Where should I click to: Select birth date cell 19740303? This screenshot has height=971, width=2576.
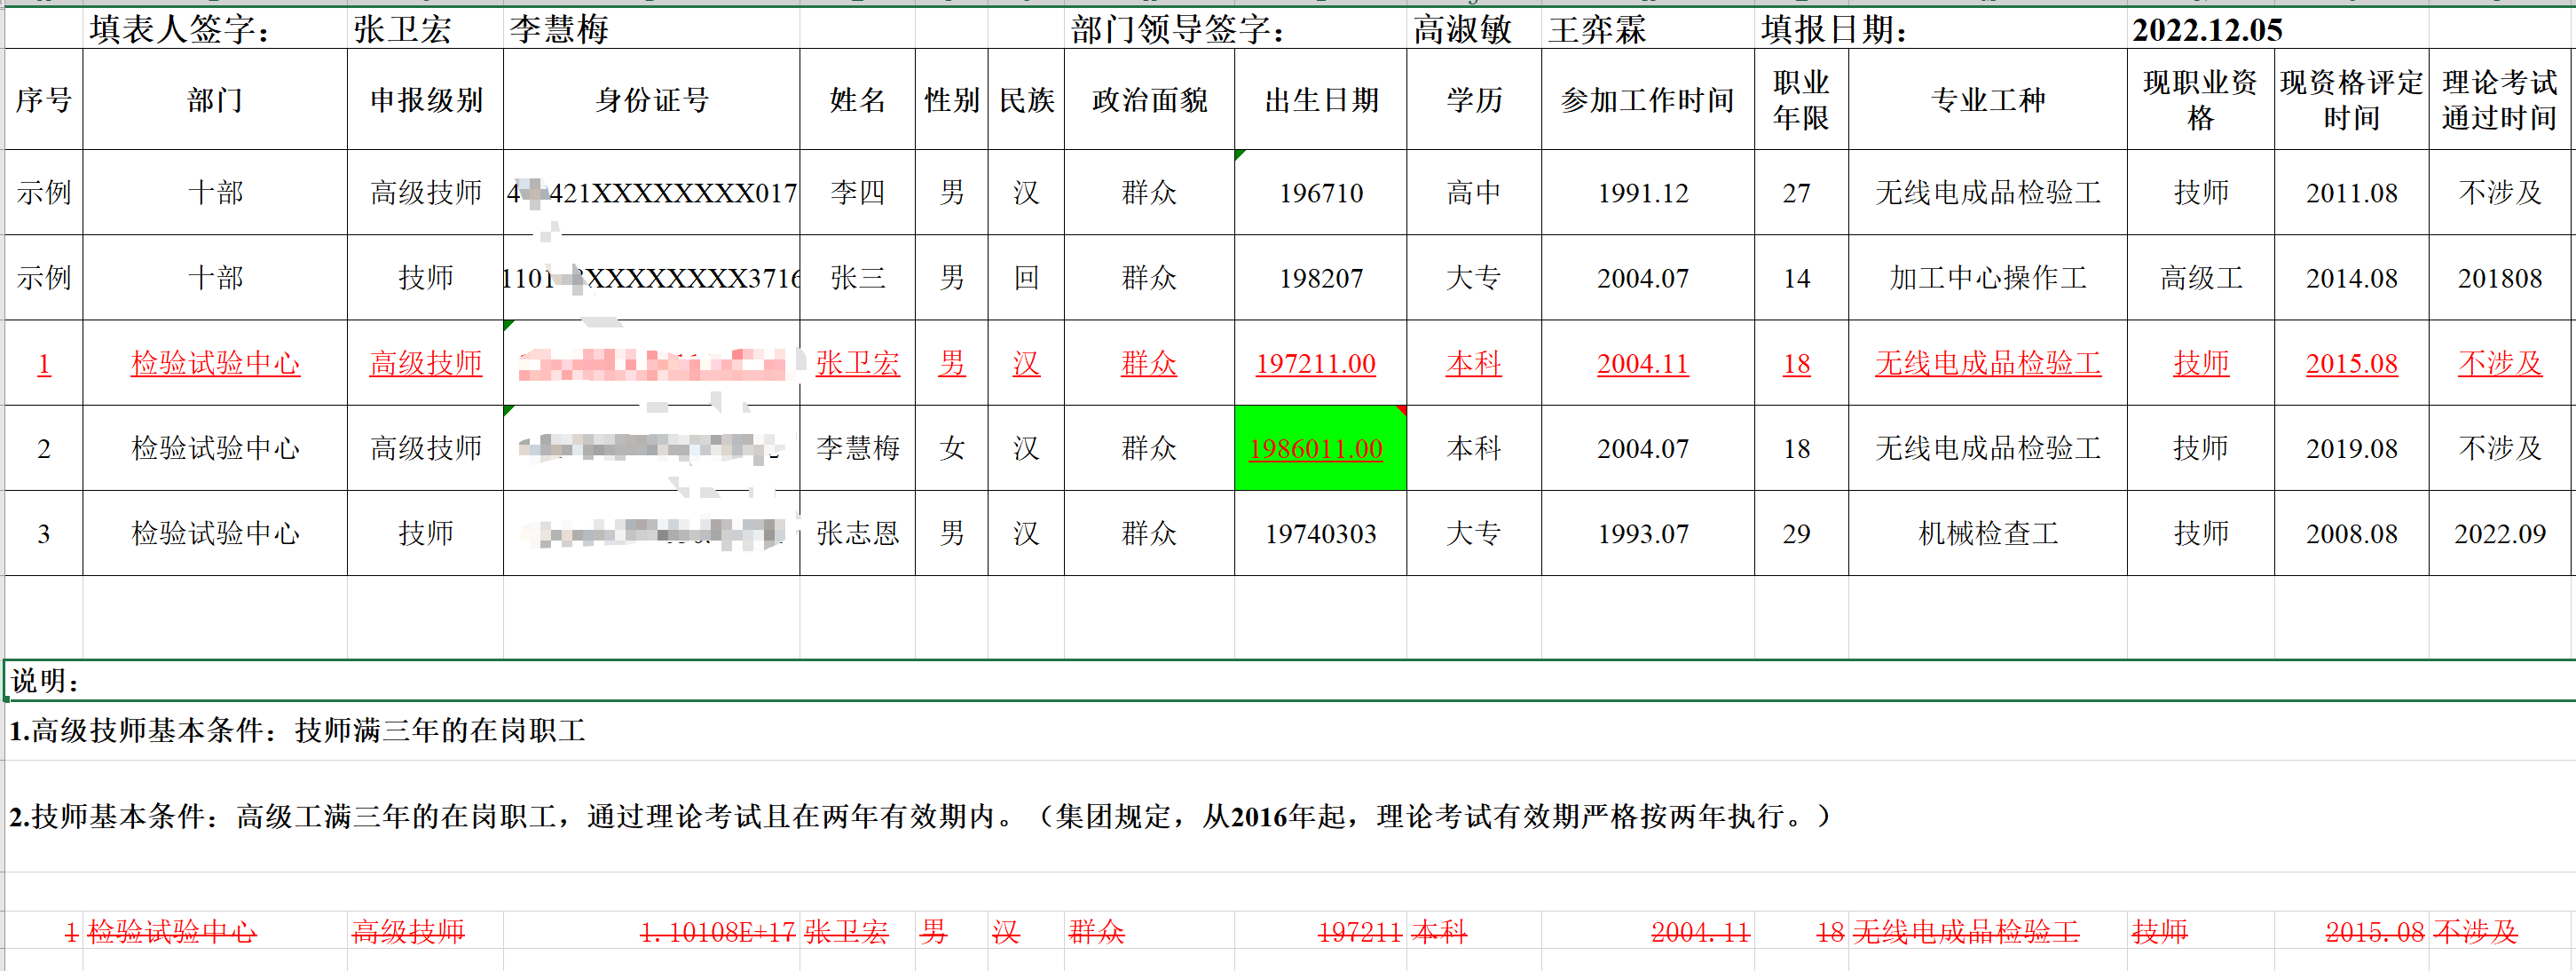pos(1321,533)
